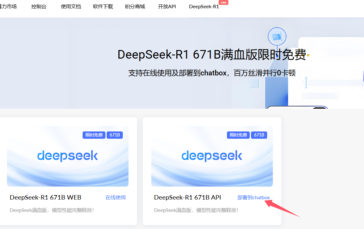The width and height of the screenshot is (364, 229).
Task: Open the DeepSeek-R1 menu item
Action: pos(204,6)
